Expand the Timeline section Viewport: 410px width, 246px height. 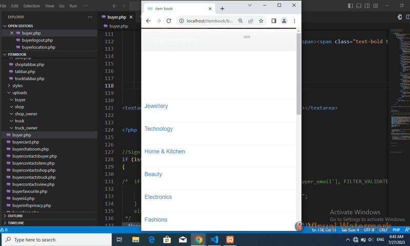[16, 223]
